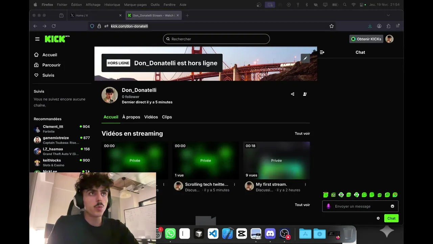This screenshot has height=244, width=433.
Task: Launch Visual Studio Code from the Dock
Action: (213, 233)
